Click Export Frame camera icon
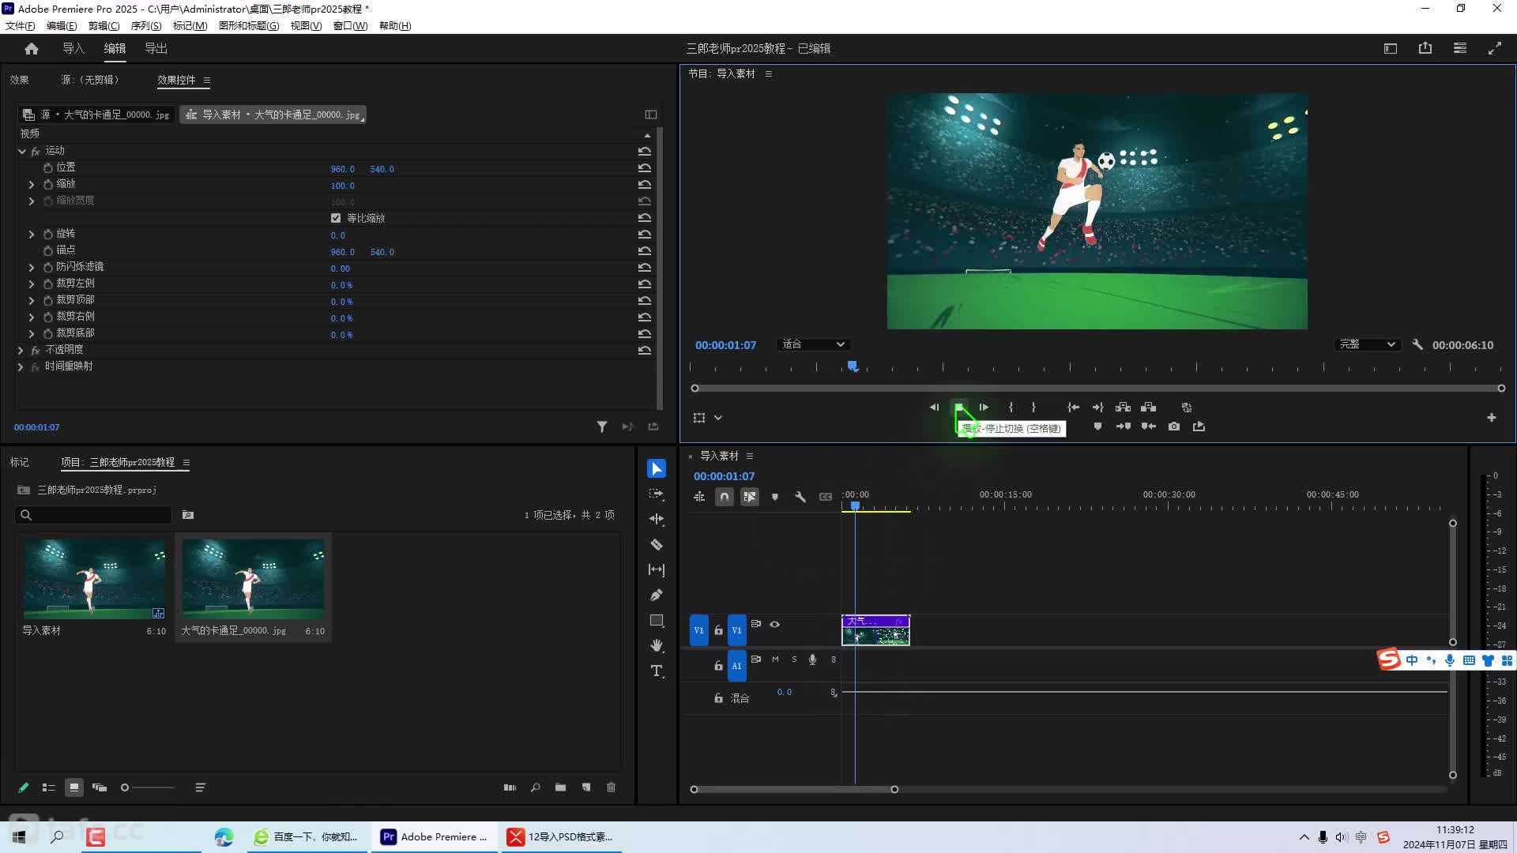1517x853 pixels. [1174, 426]
